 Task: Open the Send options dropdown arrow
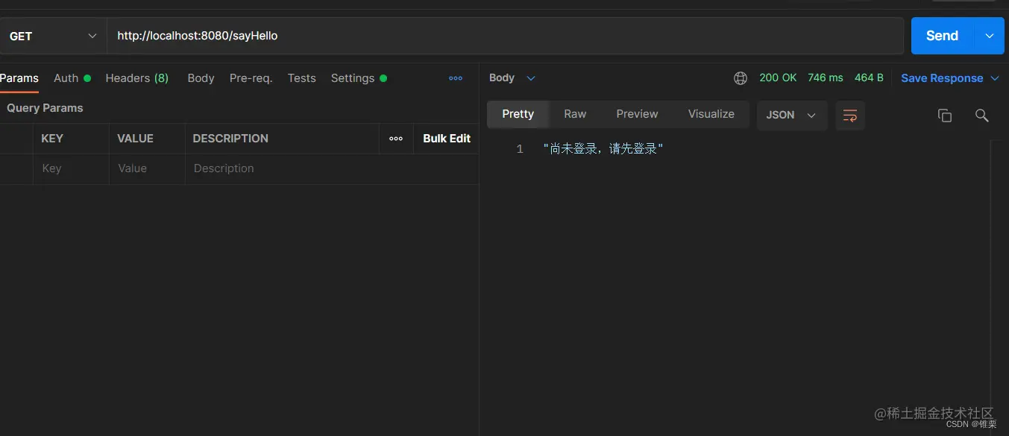click(x=990, y=36)
